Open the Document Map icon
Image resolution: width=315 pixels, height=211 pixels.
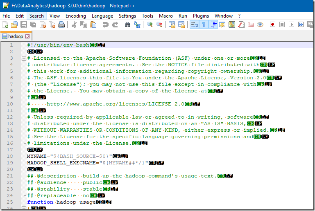point(232,25)
